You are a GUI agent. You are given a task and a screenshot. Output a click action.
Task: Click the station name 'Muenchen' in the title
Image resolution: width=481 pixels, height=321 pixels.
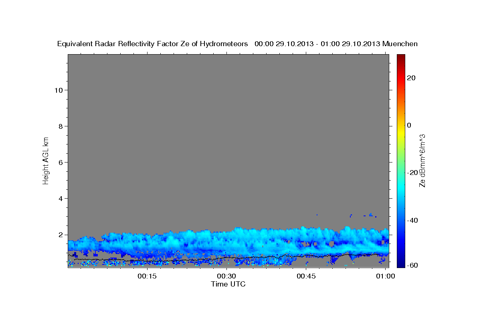coord(400,44)
